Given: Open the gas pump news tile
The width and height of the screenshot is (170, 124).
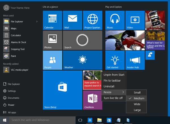Looking at the screenshot, I should pyautogui.click(x=125, y=40).
